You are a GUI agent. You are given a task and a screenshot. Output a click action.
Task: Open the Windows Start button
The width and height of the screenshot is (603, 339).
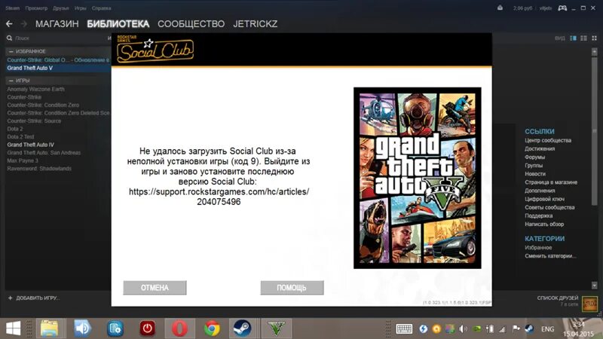pos(13,328)
